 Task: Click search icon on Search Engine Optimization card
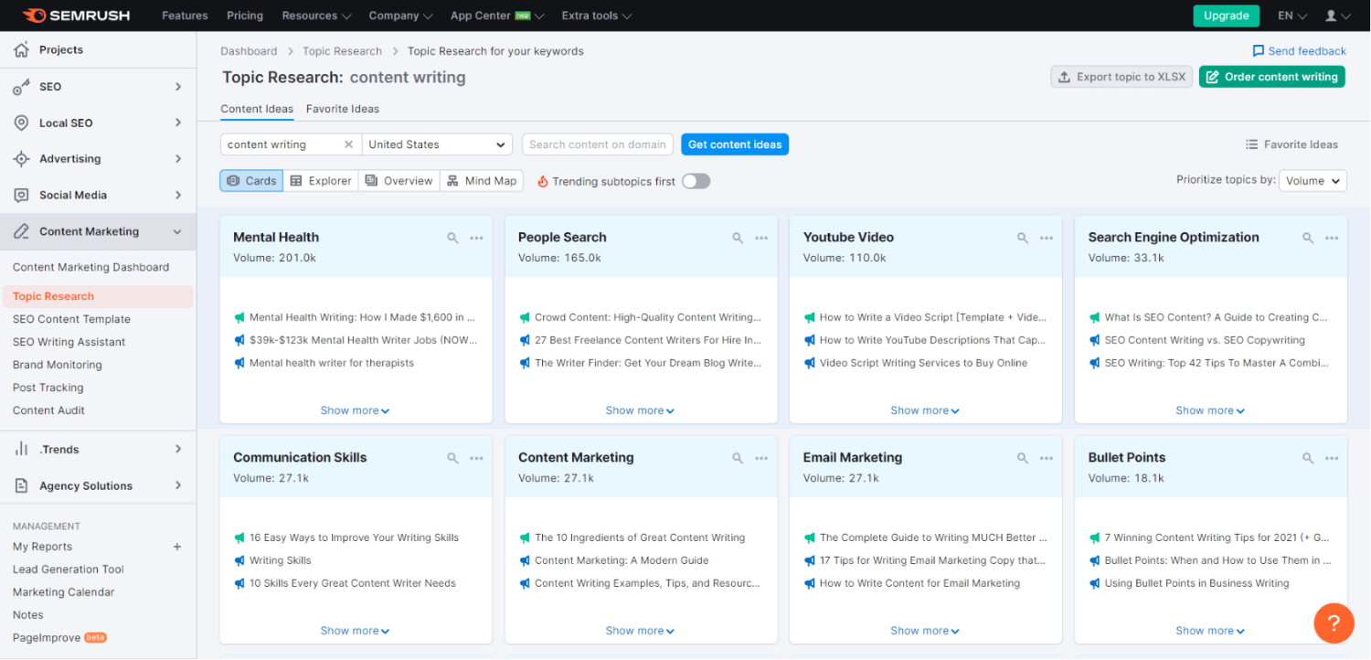pos(1308,238)
